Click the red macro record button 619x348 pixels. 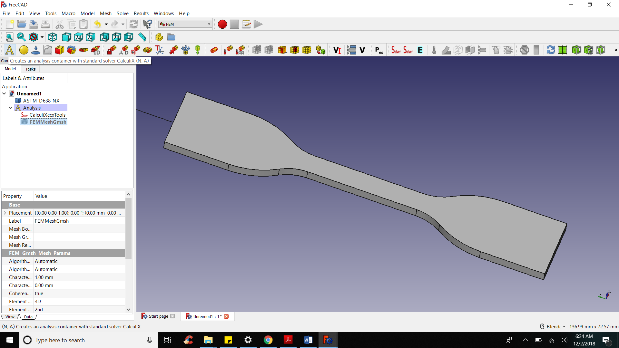[222, 24]
